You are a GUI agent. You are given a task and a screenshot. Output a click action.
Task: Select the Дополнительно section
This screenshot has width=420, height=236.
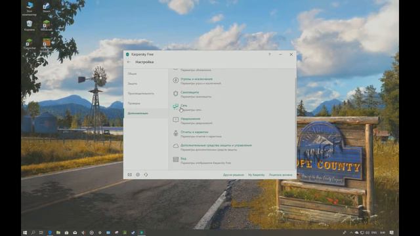coord(138,113)
